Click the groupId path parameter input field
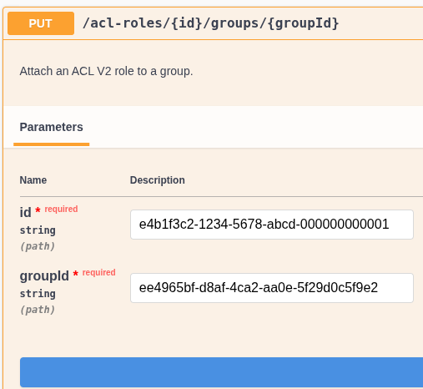Screen dimensions: 423x389 tap(272, 288)
